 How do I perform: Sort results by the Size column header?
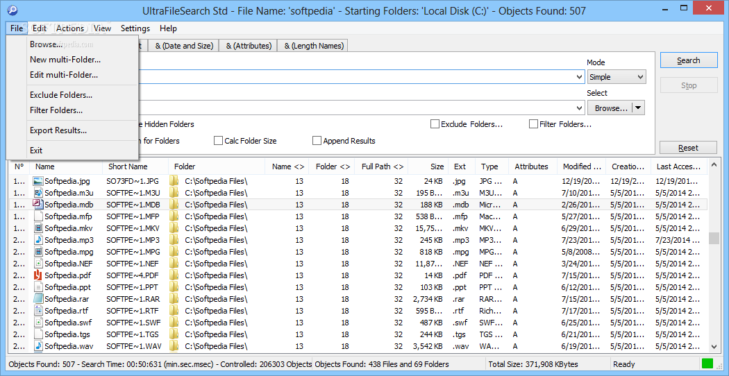click(428, 166)
